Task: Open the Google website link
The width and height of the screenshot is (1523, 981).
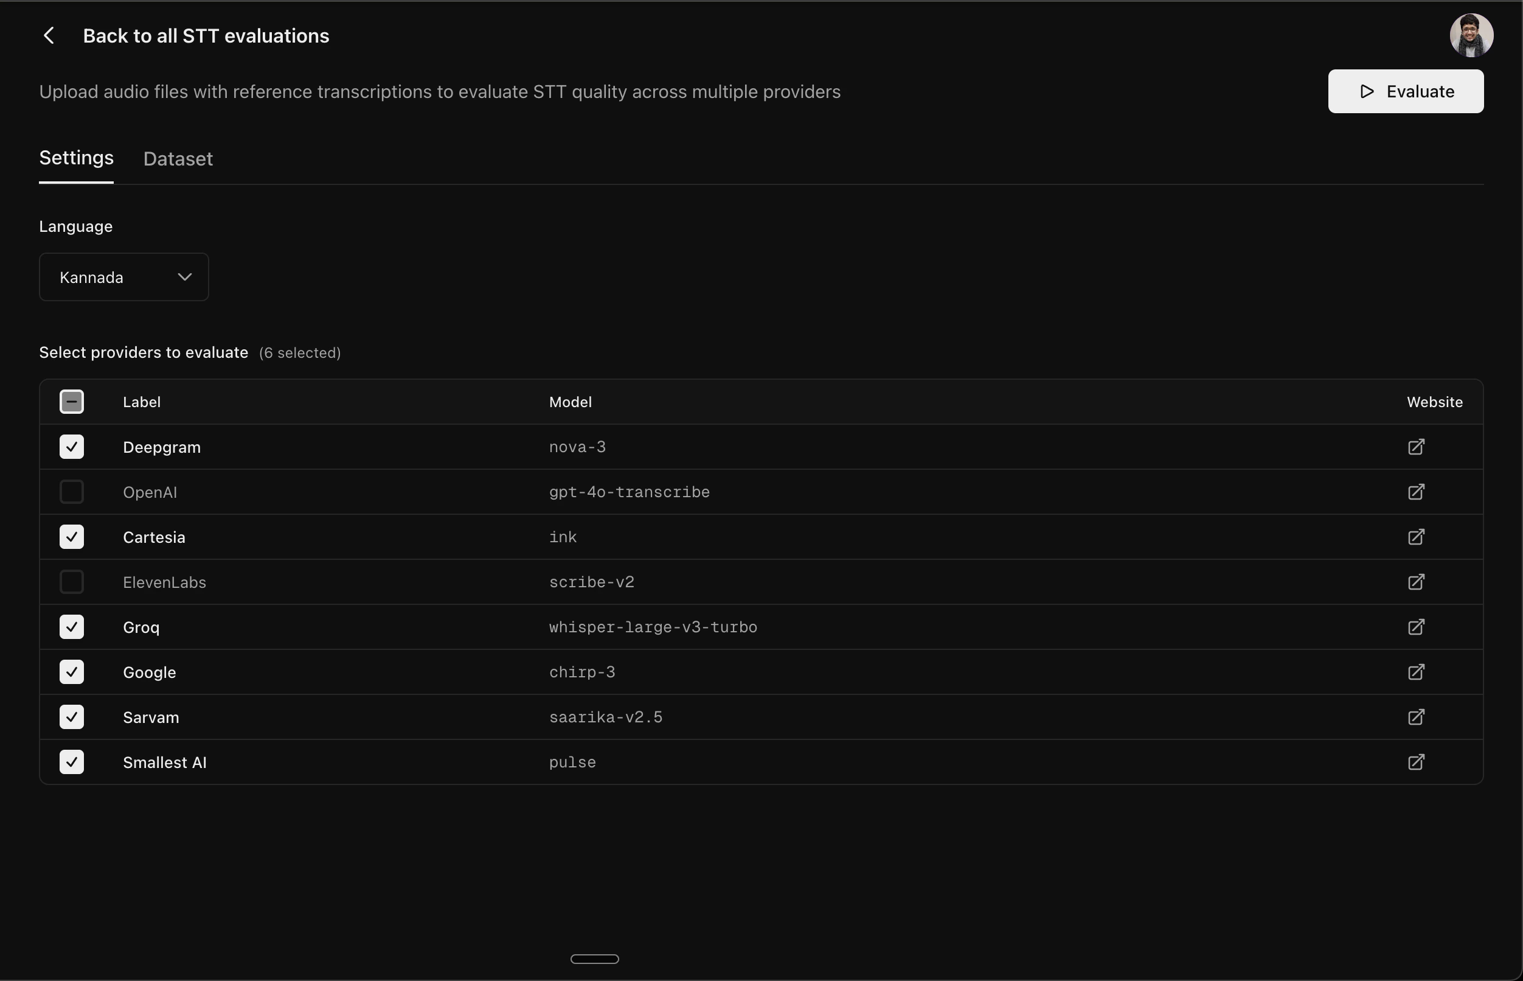Action: tap(1415, 671)
